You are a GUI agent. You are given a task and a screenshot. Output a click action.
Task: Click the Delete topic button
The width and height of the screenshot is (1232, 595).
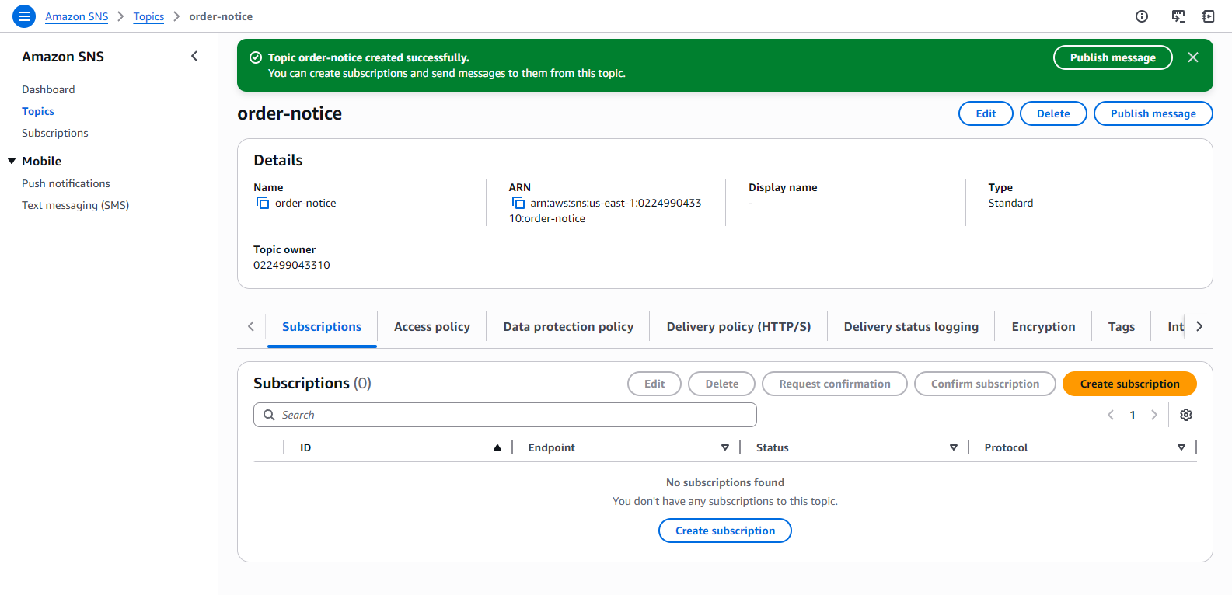[1053, 113]
